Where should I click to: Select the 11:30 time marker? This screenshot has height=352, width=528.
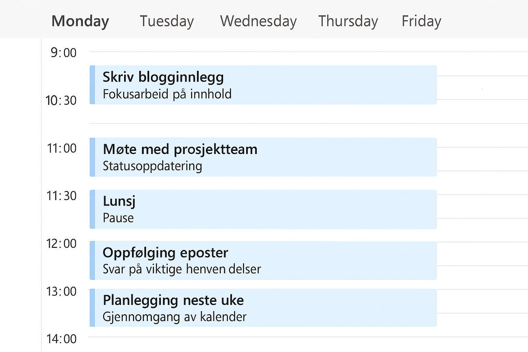tap(62, 196)
